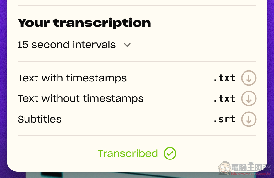Download the Subtitles .srt file
This screenshot has height=178, width=274.
pyautogui.click(x=249, y=119)
